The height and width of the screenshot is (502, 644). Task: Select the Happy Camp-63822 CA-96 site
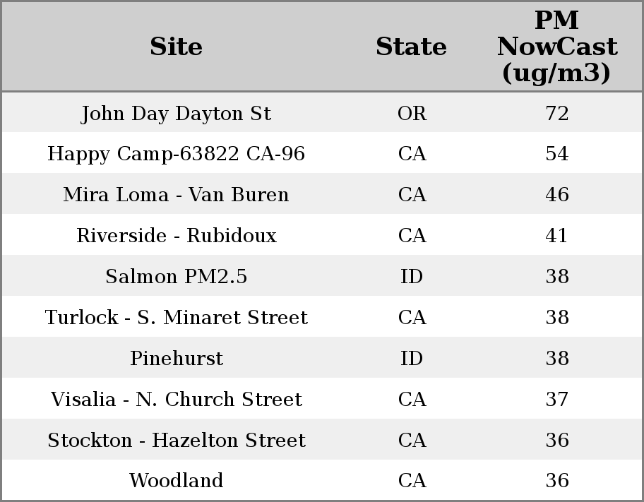click(x=176, y=154)
